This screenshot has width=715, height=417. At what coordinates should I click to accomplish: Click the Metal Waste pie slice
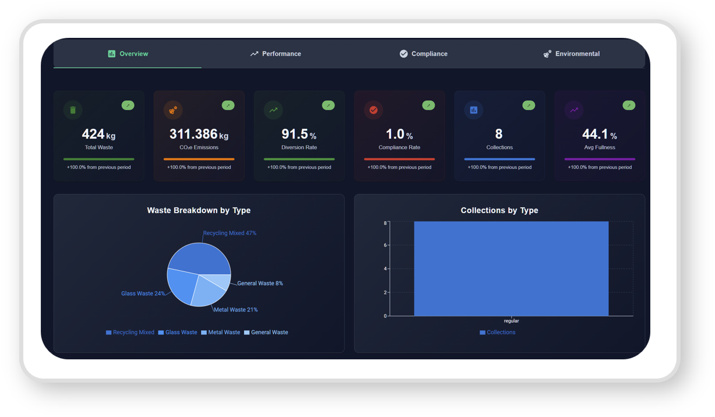coord(209,291)
